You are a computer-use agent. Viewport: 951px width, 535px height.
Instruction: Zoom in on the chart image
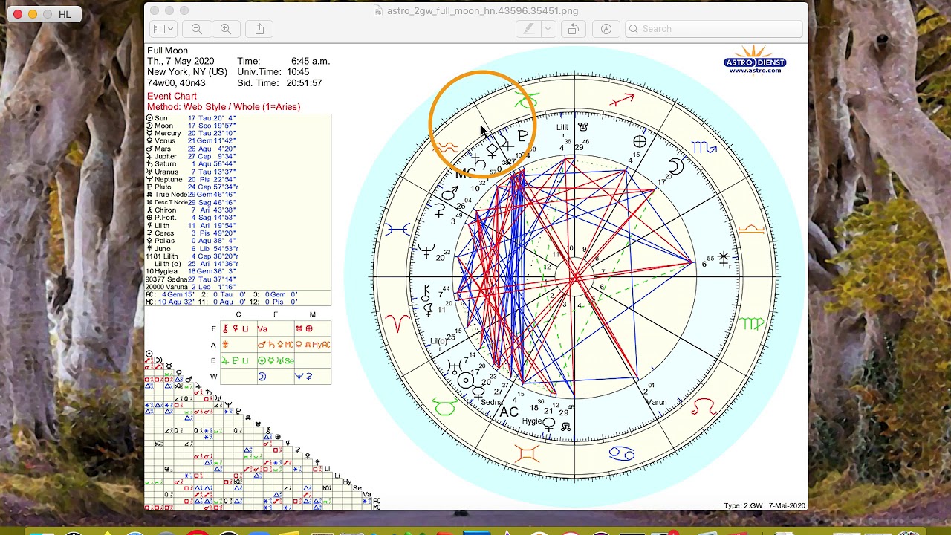(x=226, y=29)
